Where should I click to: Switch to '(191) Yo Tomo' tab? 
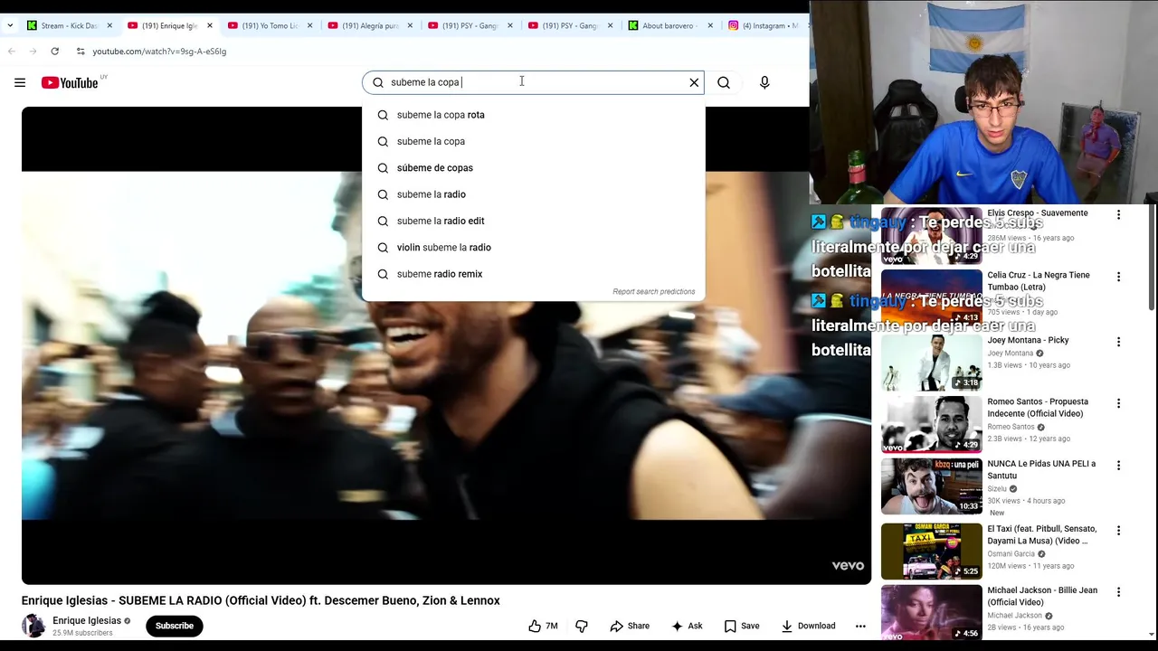click(x=270, y=25)
